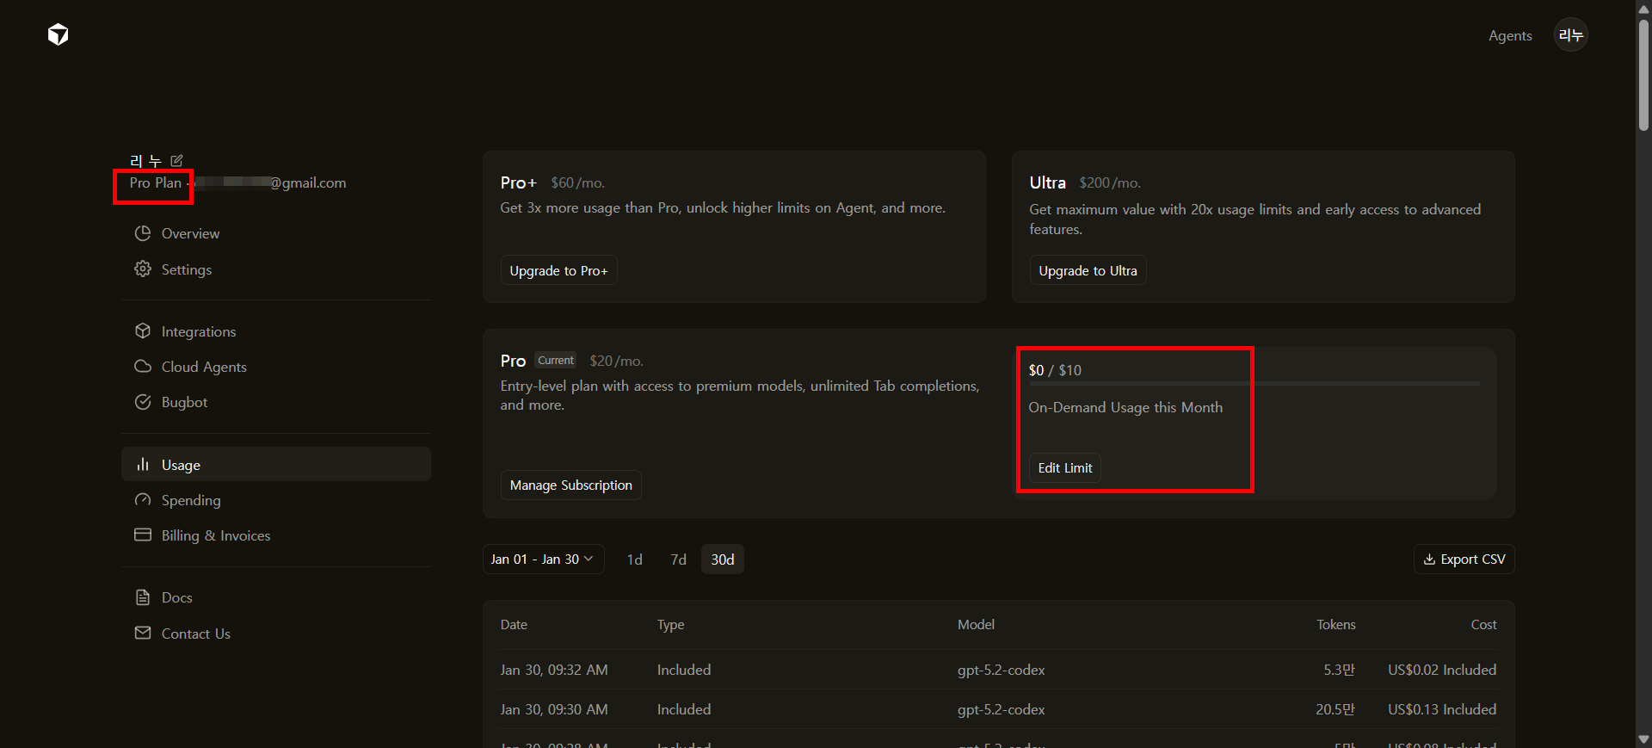
Task: Click the Settings gear icon
Action: (x=143, y=269)
